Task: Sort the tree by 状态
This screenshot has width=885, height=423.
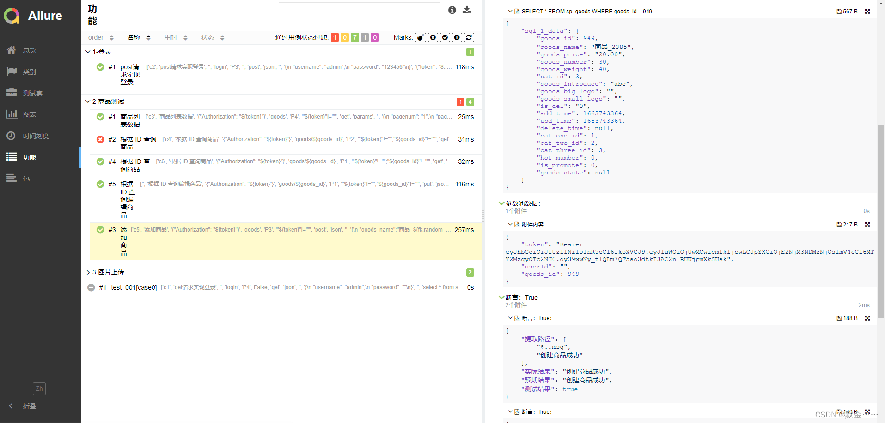Action: [x=213, y=37]
